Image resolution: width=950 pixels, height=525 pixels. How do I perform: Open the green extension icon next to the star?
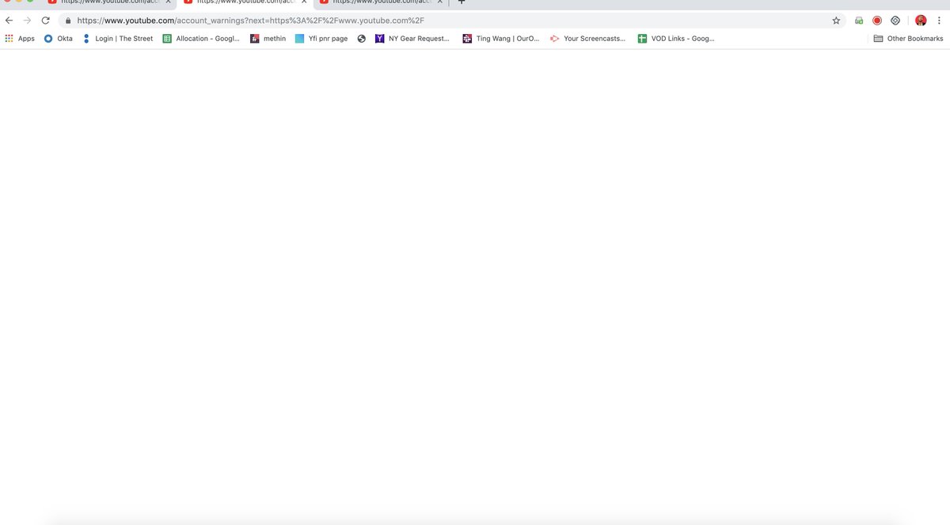pyautogui.click(x=859, y=21)
